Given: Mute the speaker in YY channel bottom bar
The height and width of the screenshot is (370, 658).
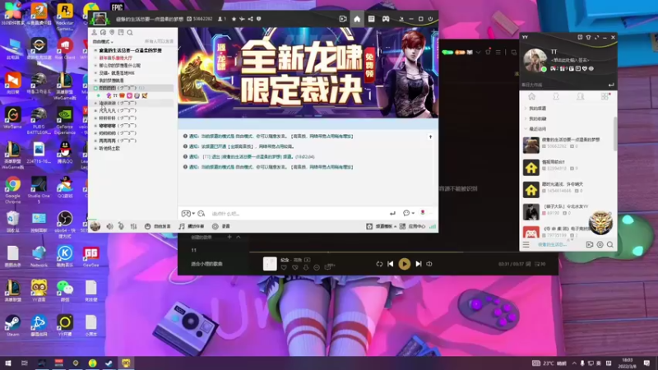Looking at the screenshot, I should click(x=109, y=227).
